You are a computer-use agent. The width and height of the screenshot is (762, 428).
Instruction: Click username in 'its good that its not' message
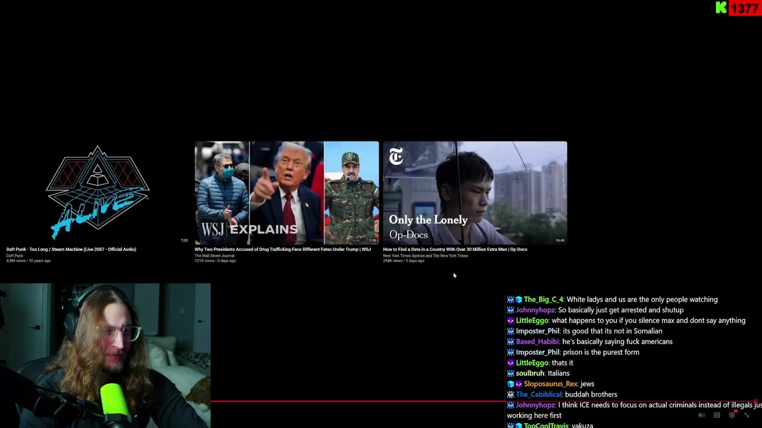click(x=538, y=331)
